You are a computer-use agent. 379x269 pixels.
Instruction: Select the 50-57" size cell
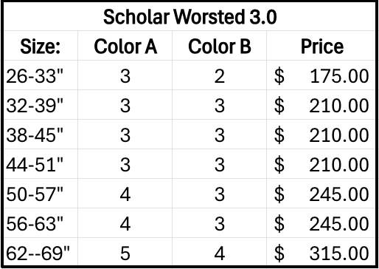(x=41, y=194)
